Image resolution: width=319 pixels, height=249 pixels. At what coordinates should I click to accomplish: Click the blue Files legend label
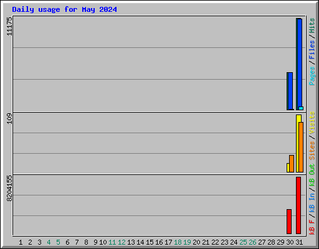tap(312, 50)
